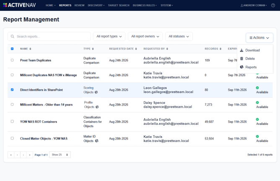Sort by Requested By arrows
Screen dimensions: 280x181
click(167, 49)
